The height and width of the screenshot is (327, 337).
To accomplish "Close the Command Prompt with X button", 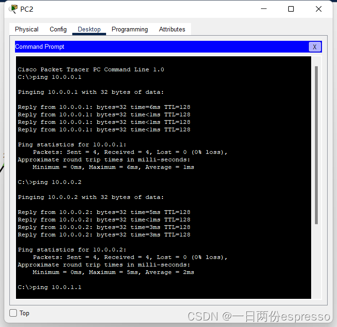I will [314, 47].
